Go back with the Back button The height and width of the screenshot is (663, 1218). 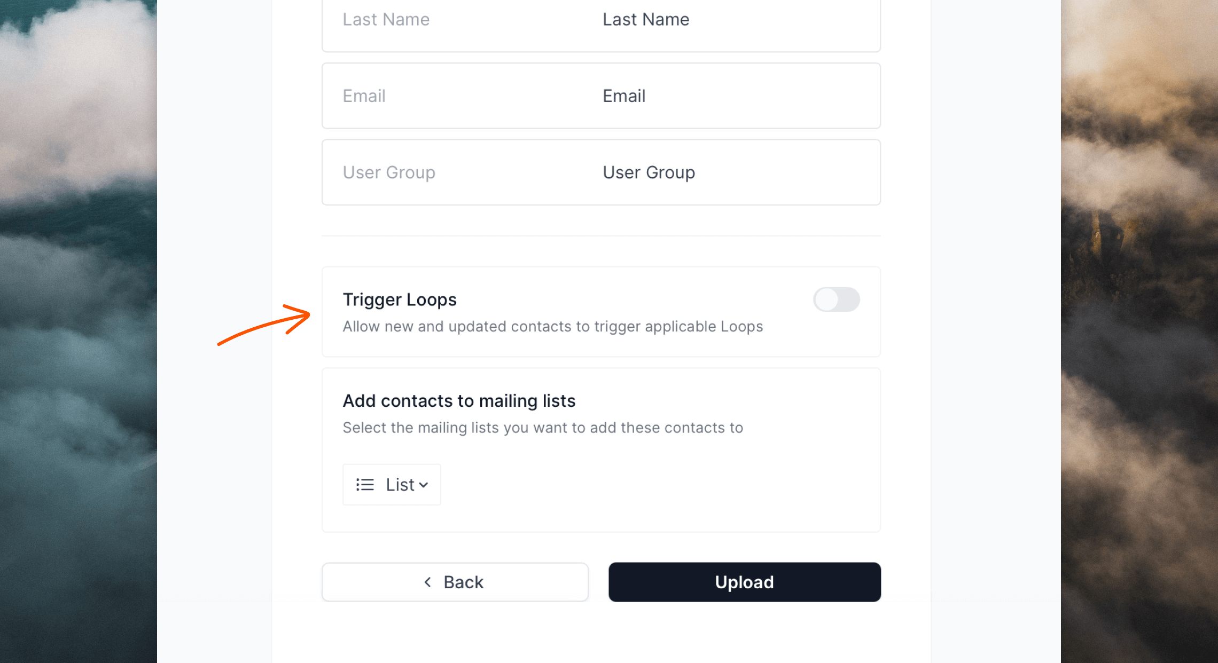pyautogui.click(x=455, y=582)
